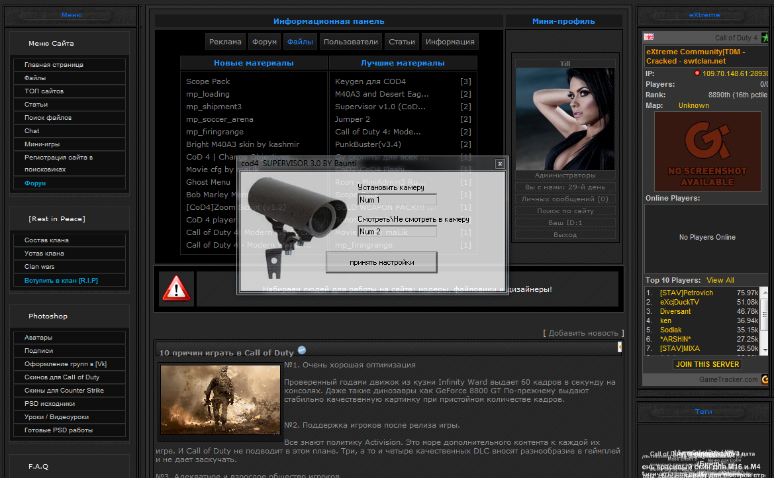Open Главная страница in site menu
The width and height of the screenshot is (774, 478).
(69, 65)
